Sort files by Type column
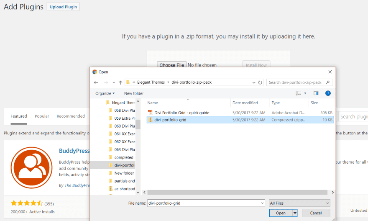The width and height of the screenshot is (368, 221). (x=276, y=103)
